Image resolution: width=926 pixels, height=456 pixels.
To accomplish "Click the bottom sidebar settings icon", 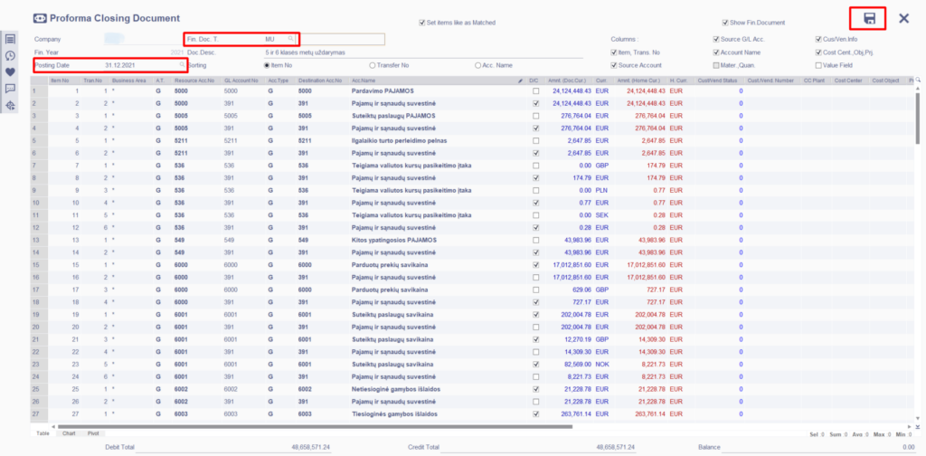I will [x=11, y=106].
